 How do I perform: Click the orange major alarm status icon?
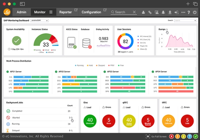tap(177, 136)
